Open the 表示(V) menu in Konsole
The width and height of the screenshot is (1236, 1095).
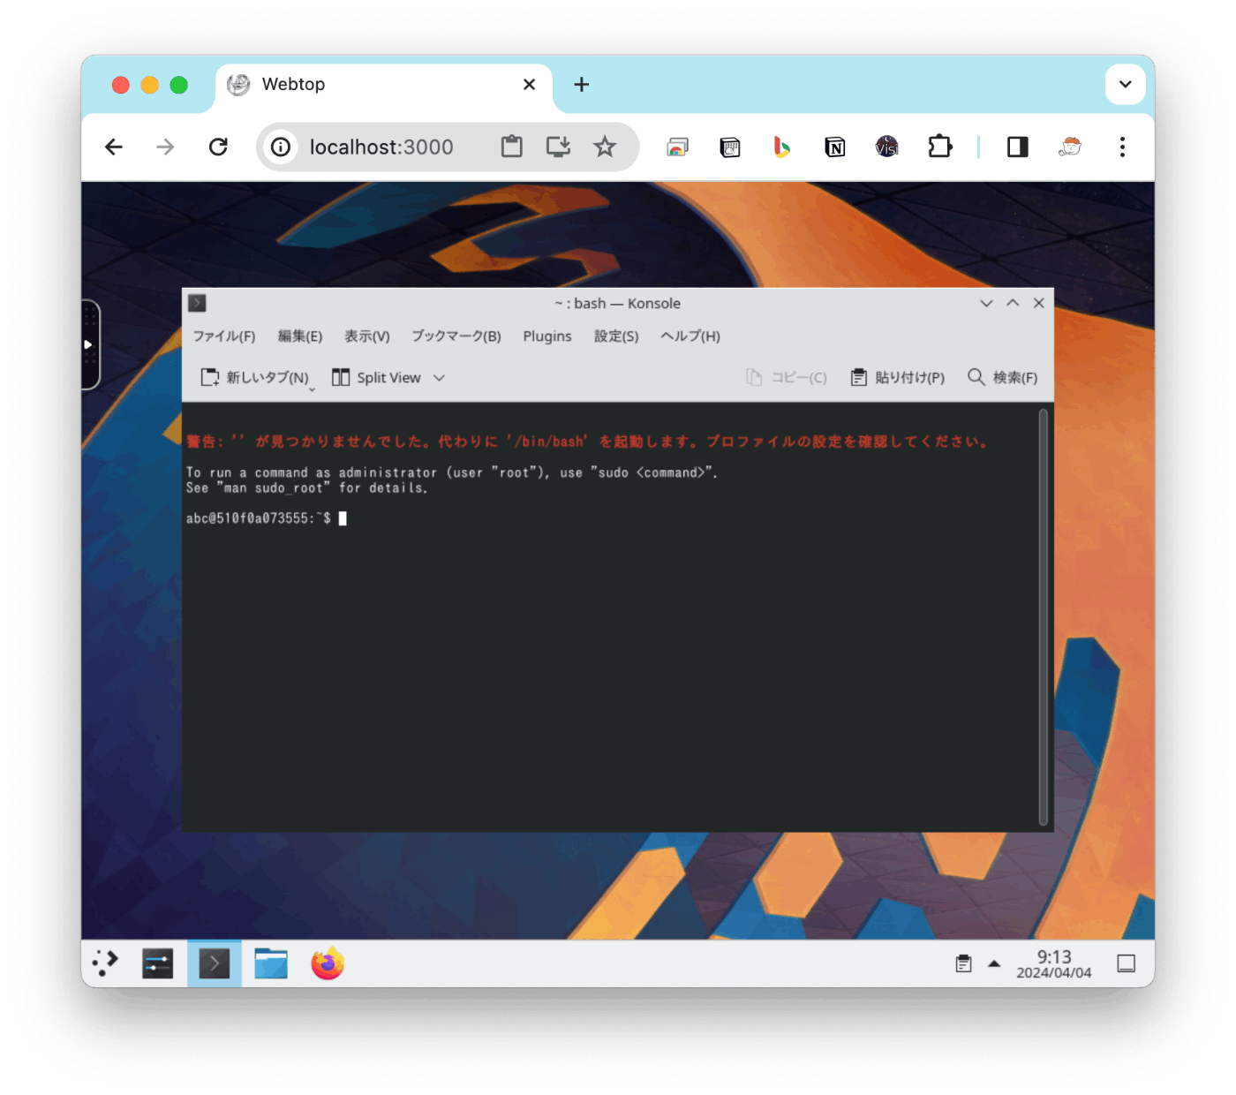[x=367, y=336]
